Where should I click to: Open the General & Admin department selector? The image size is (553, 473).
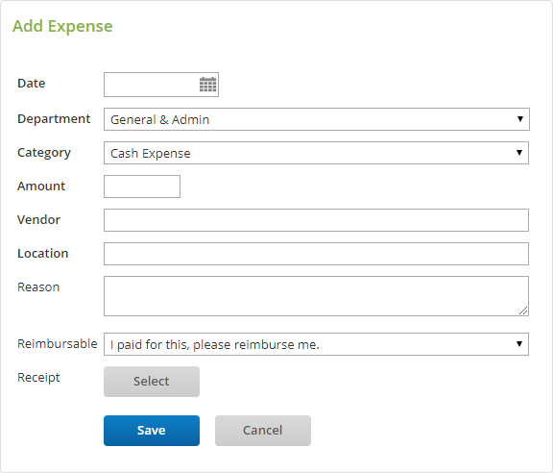pos(317,119)
